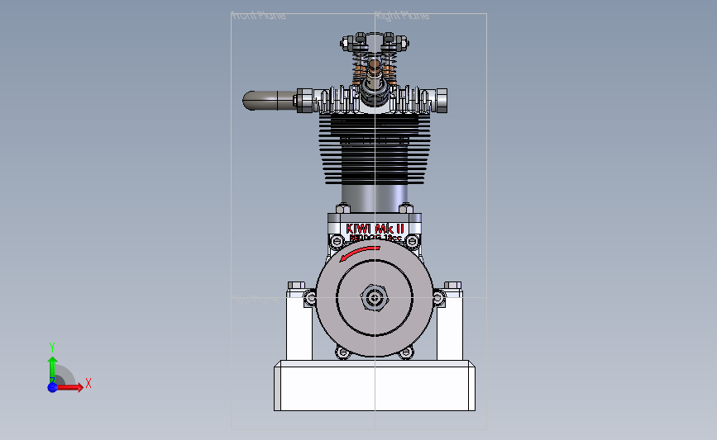Select the white base block under the engine

[375, 386]
